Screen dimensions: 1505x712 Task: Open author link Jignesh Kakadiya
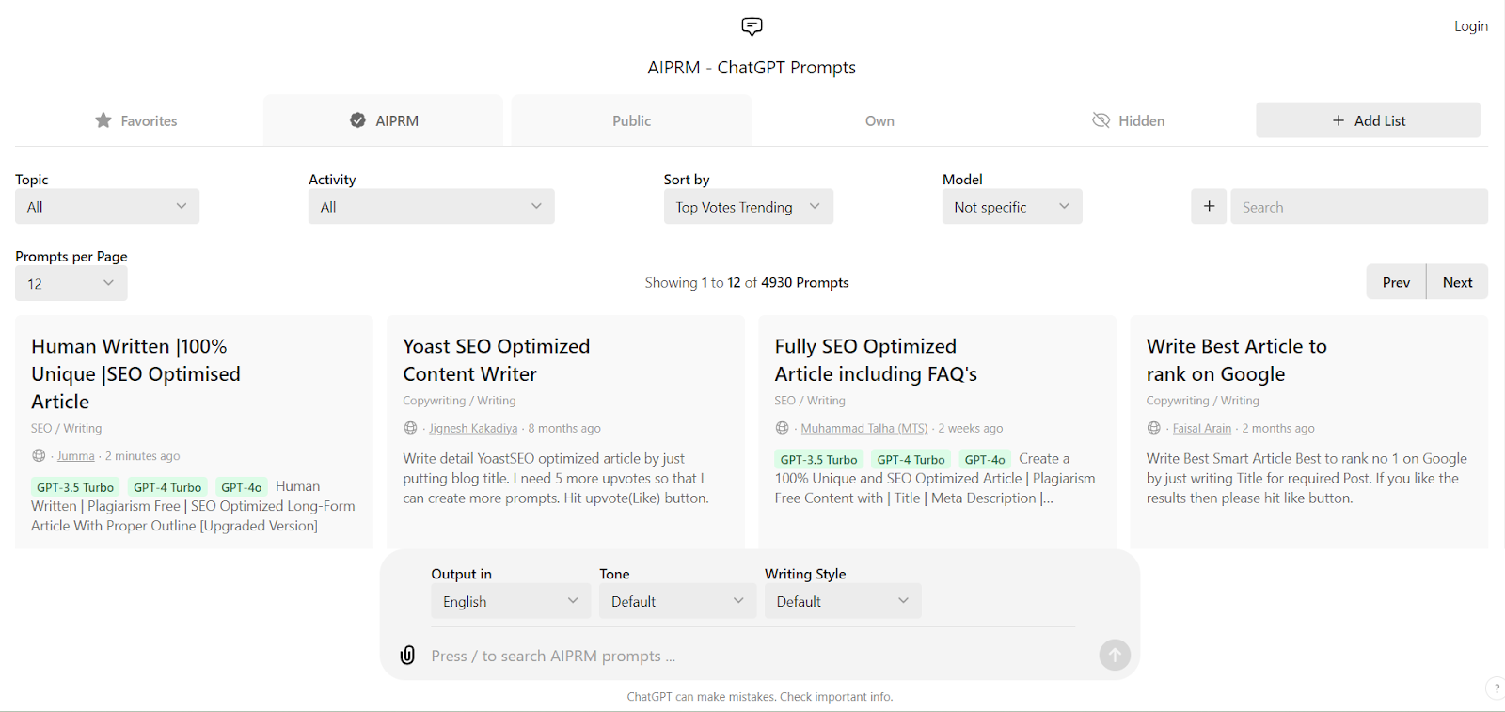pos(473,428)
